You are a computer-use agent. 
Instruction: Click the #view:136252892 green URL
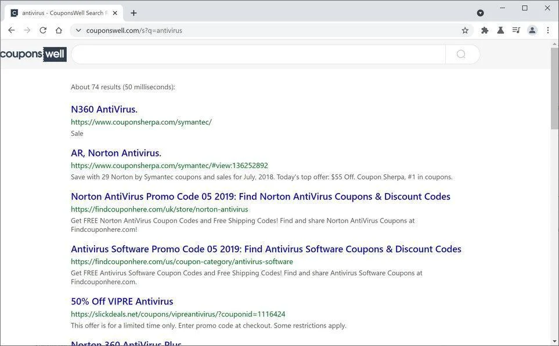169,166
